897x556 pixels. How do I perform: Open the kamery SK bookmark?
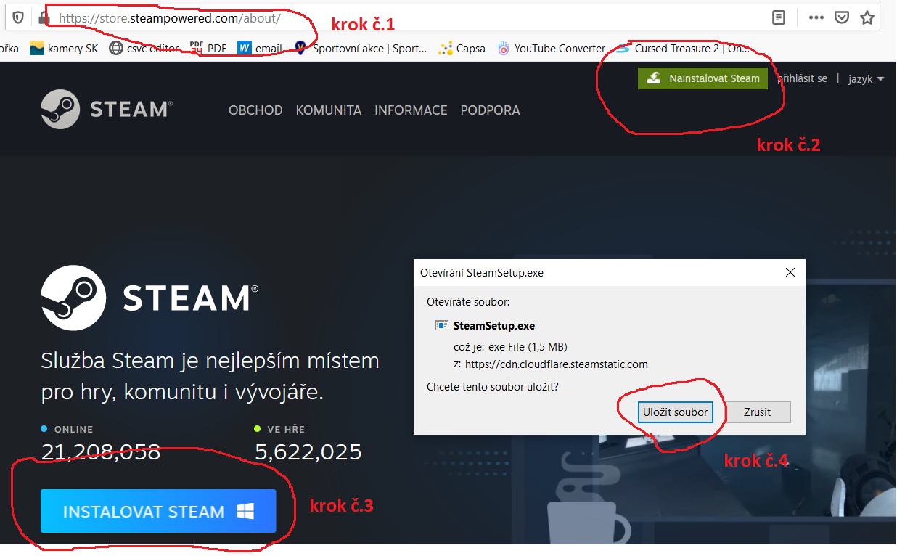[x=64, y=49]
